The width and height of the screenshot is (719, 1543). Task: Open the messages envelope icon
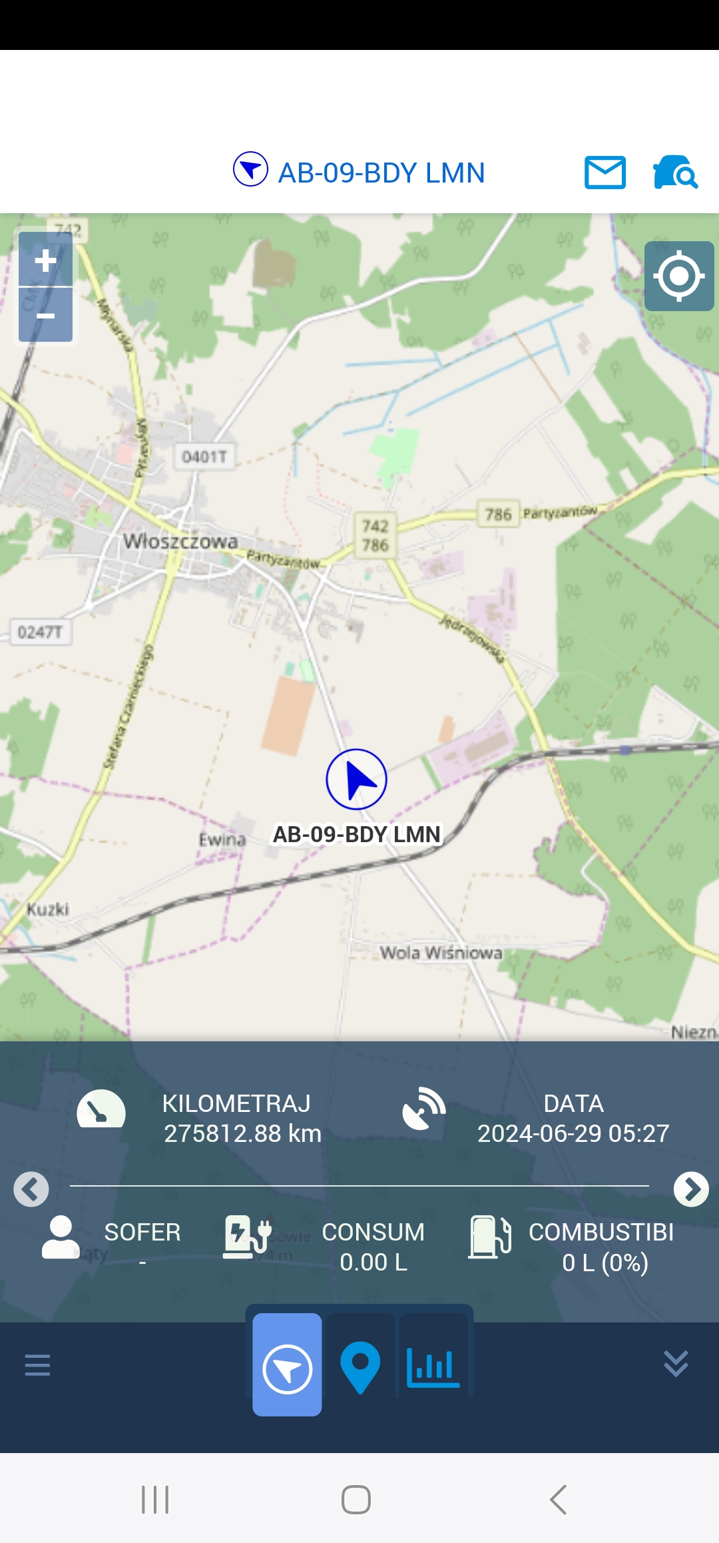tap(604, 173)
